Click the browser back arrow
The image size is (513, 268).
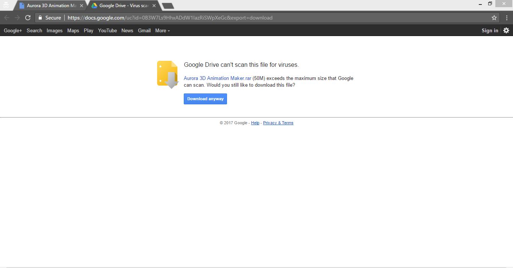coord(7,18)
